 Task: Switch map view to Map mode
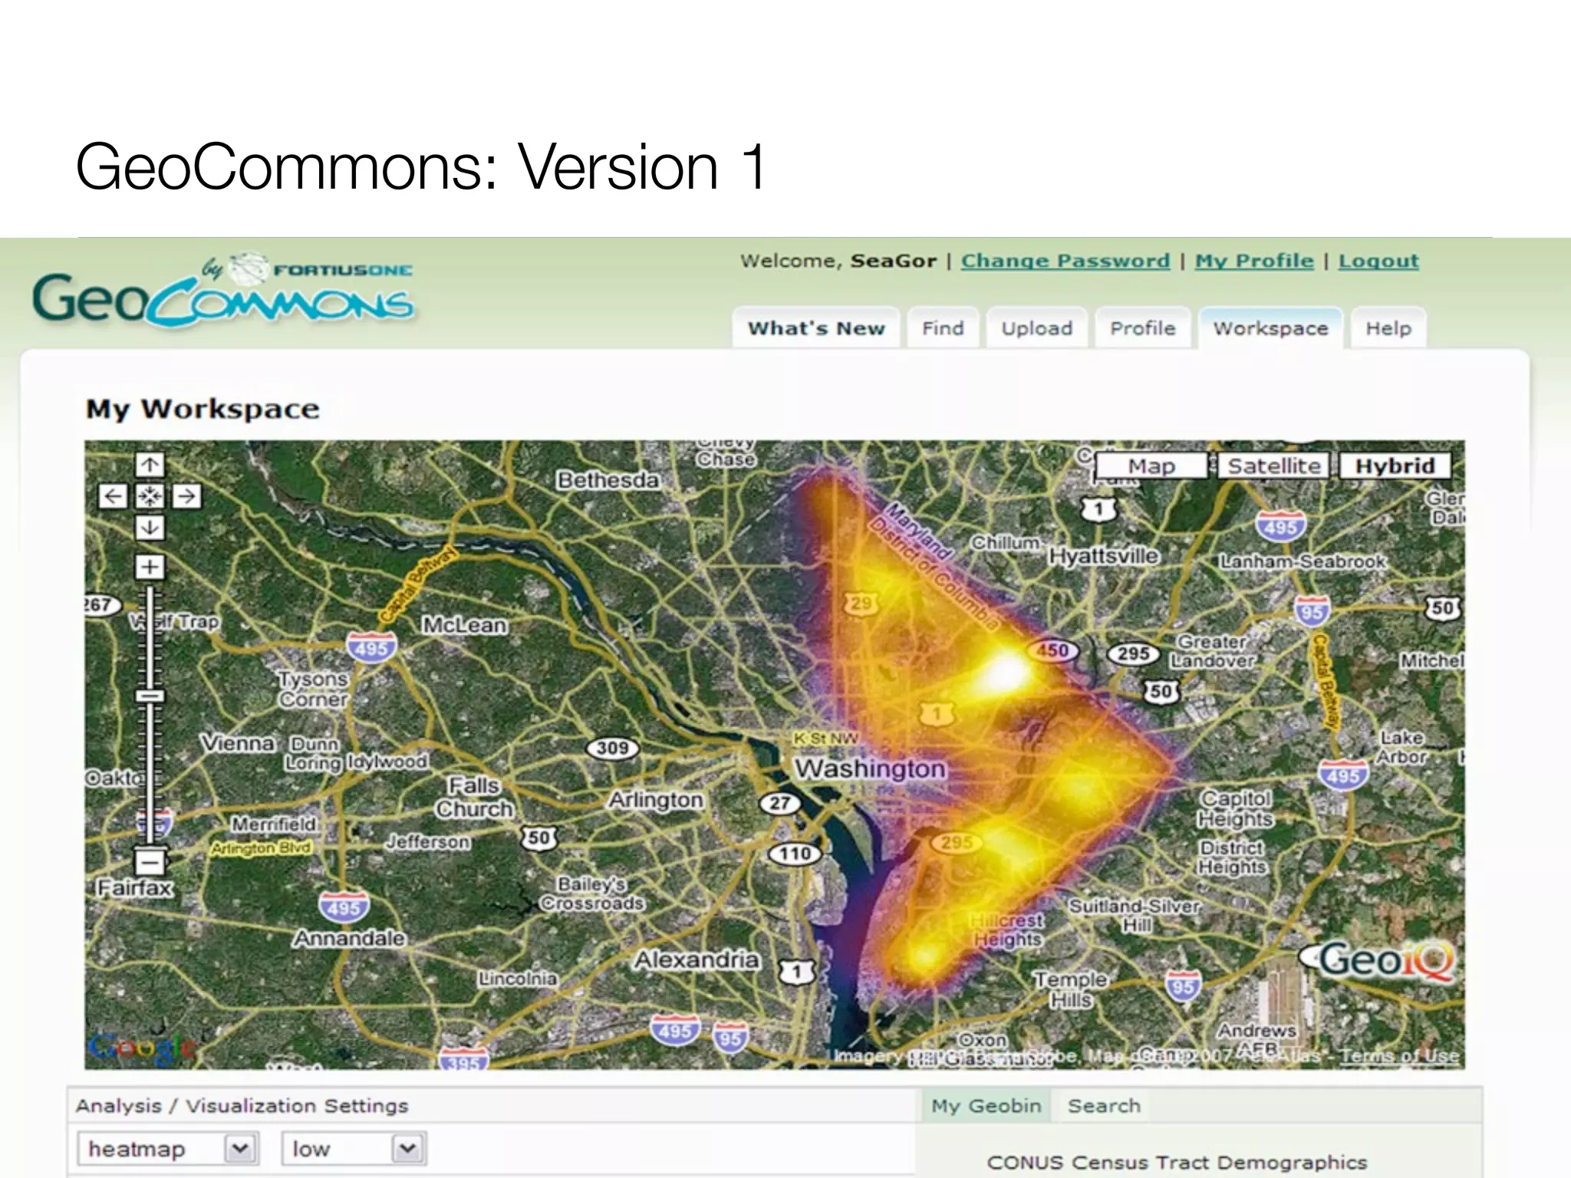pyautogui.click(x=1151, y=466)
